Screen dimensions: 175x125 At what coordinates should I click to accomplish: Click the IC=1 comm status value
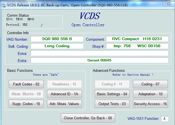point(9,19)
